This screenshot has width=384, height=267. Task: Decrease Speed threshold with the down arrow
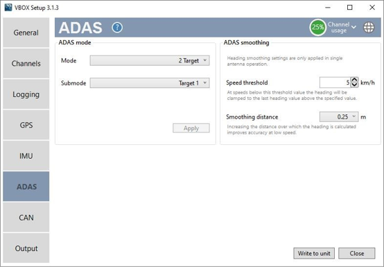[x=354, y=85]
